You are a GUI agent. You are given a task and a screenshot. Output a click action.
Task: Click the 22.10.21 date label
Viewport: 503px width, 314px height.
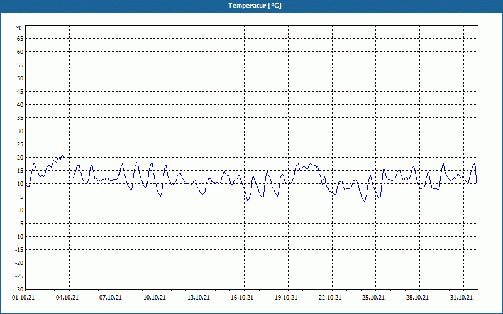coord(330,298)
